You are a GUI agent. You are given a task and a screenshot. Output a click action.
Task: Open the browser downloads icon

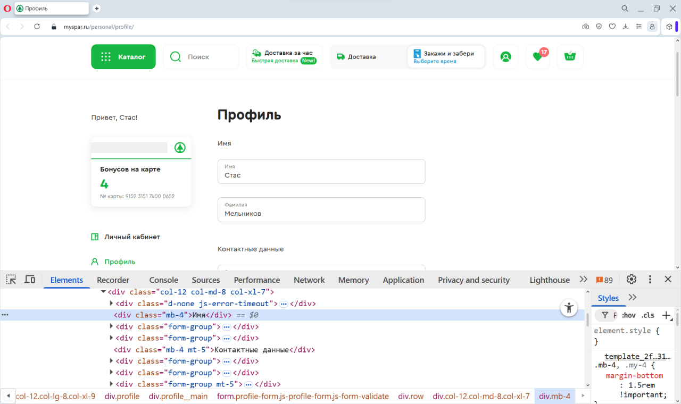626,27
